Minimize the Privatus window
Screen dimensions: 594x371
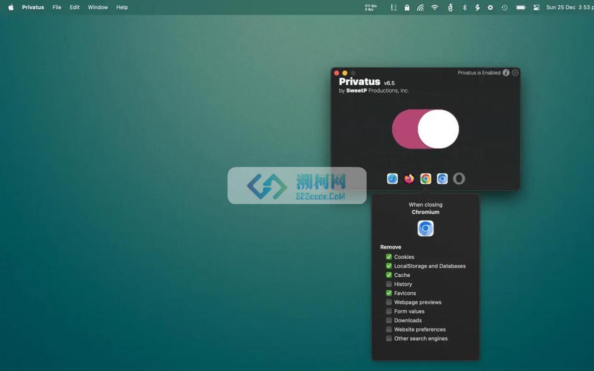tap(345, 73)
